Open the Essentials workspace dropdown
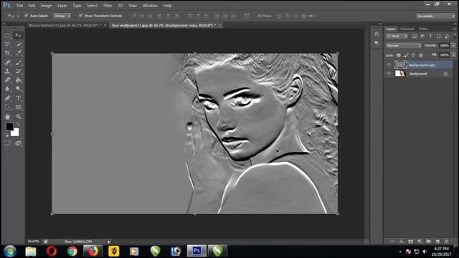459x258 pixels. 435,16
